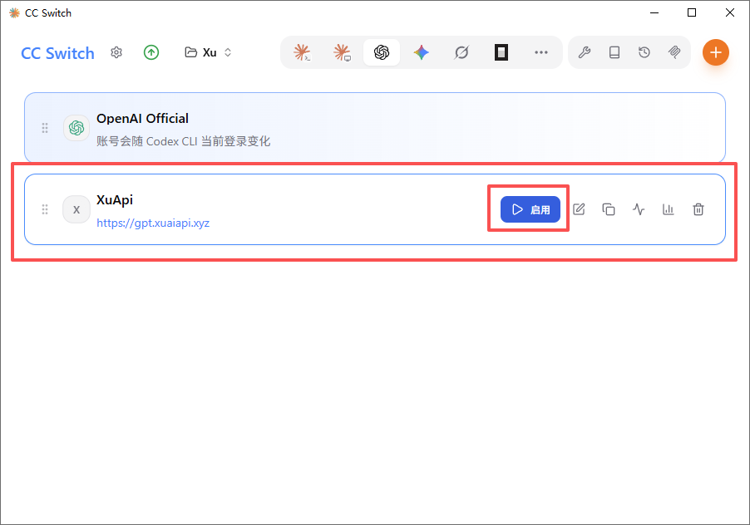
Task: Open the Xu folder dropdown
Action: click(x=208, y=52)
